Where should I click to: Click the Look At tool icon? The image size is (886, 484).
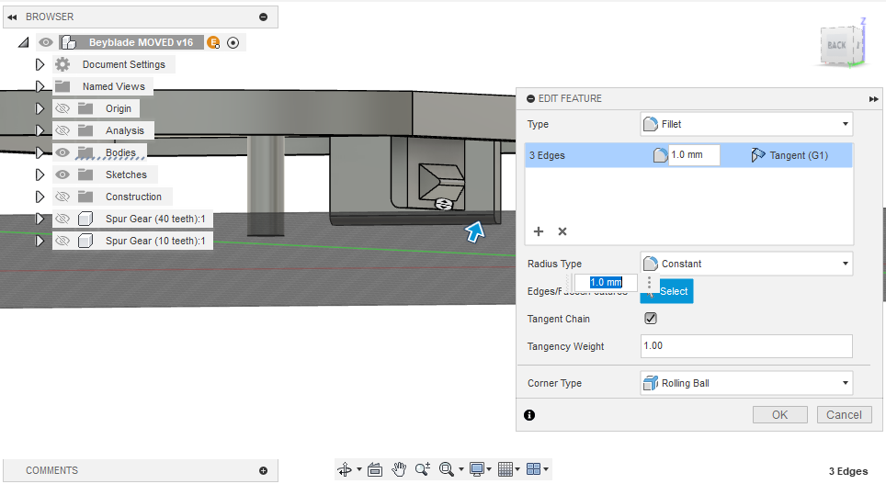pyautogui.click(x=375, y=469)
